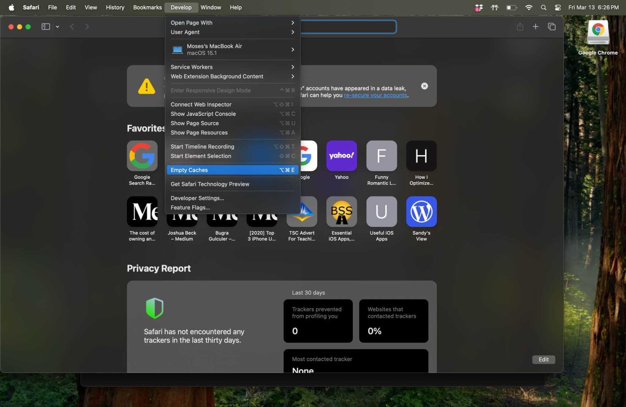Focus the Safari address bar
The width and height of the screenshot is (626, 407).
point(348,27)
